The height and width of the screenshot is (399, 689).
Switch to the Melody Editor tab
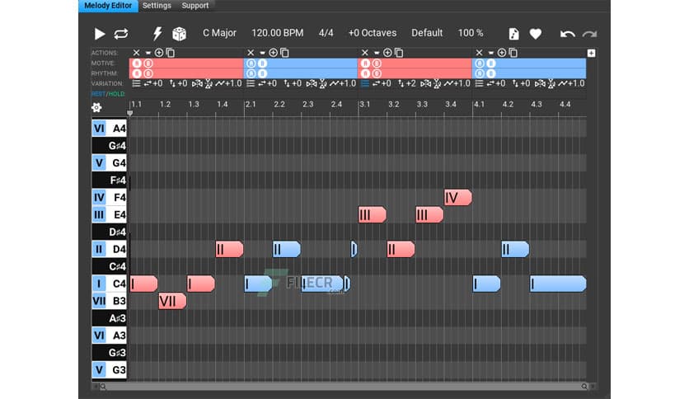(x=108, y=6)
